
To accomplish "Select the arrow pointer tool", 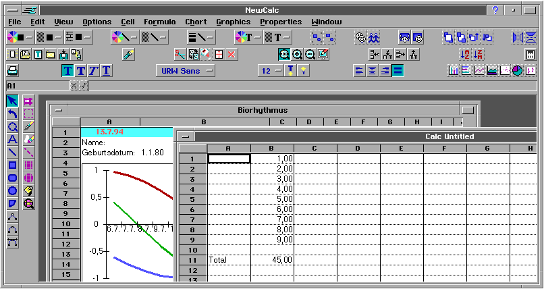I will pos(12,101).
